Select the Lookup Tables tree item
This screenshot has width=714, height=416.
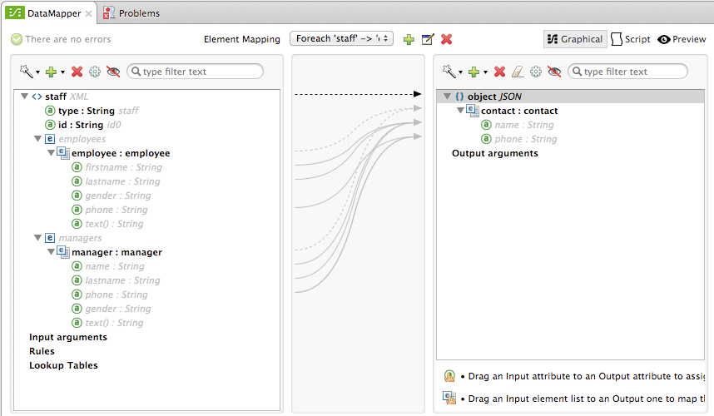point(63,365)
